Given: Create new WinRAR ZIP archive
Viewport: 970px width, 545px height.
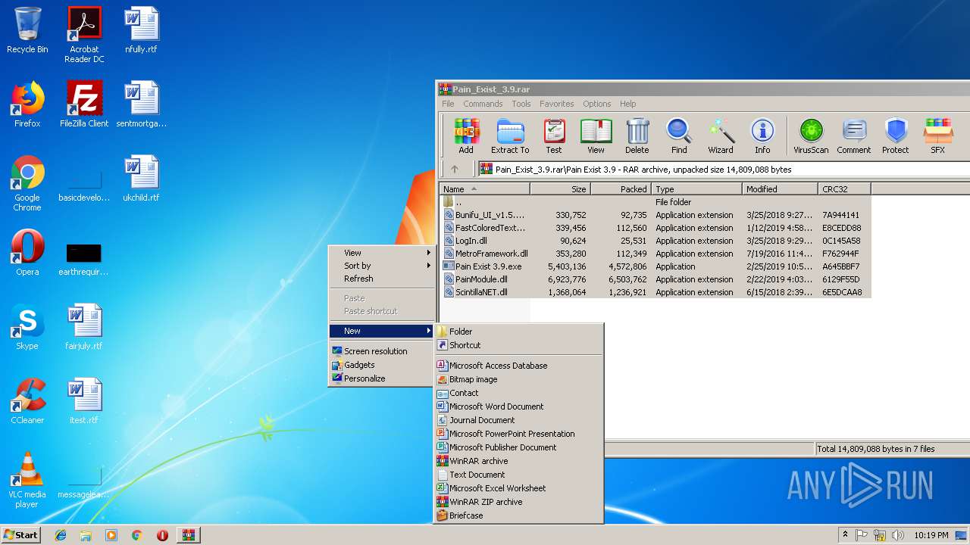Looking at the screenshot, I should pyautogui.click(x=519, y=502).
